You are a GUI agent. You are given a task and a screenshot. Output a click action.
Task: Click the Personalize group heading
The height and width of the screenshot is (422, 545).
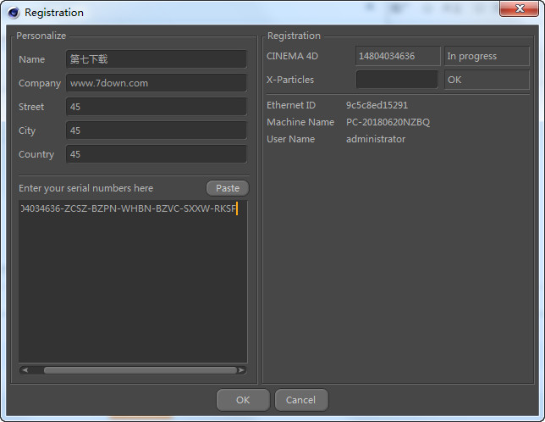click(41, 36)
